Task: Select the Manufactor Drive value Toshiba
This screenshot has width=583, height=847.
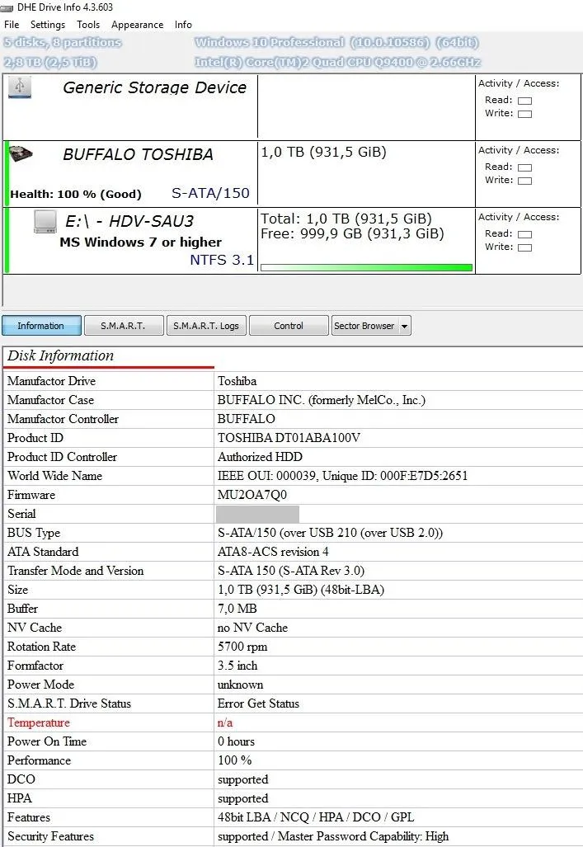Action: point(237,381)
